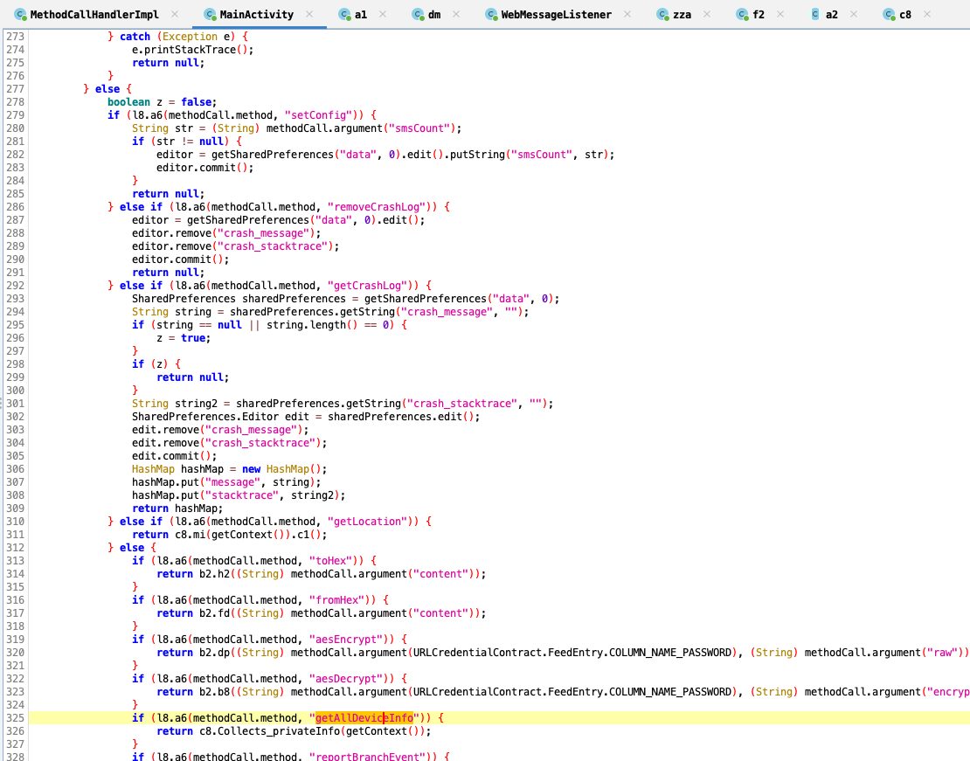Screen dimensions: 970x761
Task: Click the class icon on a1 tab
Action: tap(344, 14)
